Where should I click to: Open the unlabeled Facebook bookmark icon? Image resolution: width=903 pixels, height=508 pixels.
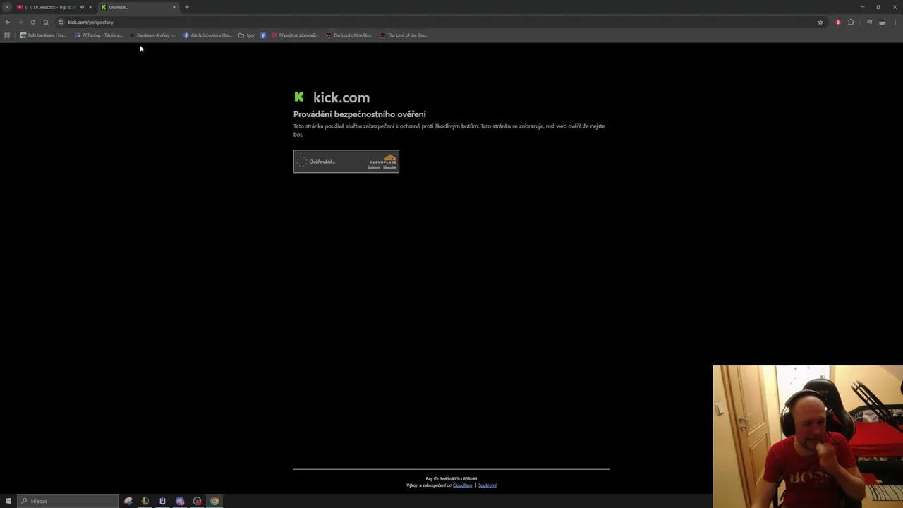click(263, 35)
